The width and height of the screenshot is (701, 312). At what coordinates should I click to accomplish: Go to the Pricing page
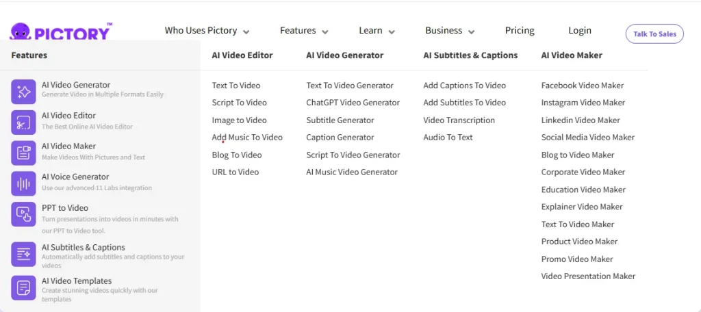[x=520, y=31]
